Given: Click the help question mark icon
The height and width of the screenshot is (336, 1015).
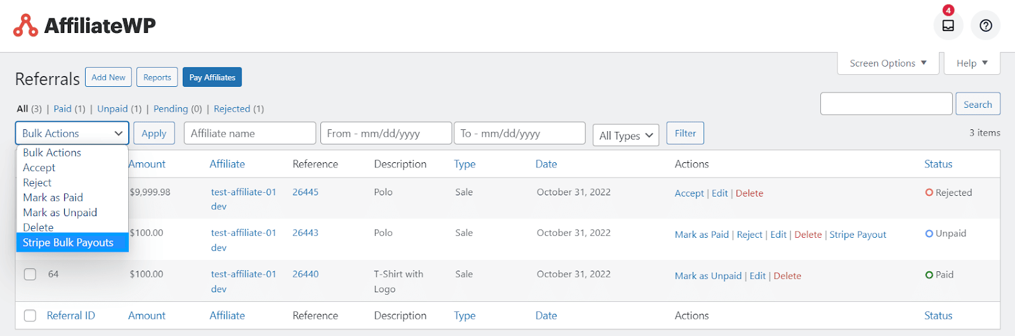Looking at the screenshot, I should 985,25.
